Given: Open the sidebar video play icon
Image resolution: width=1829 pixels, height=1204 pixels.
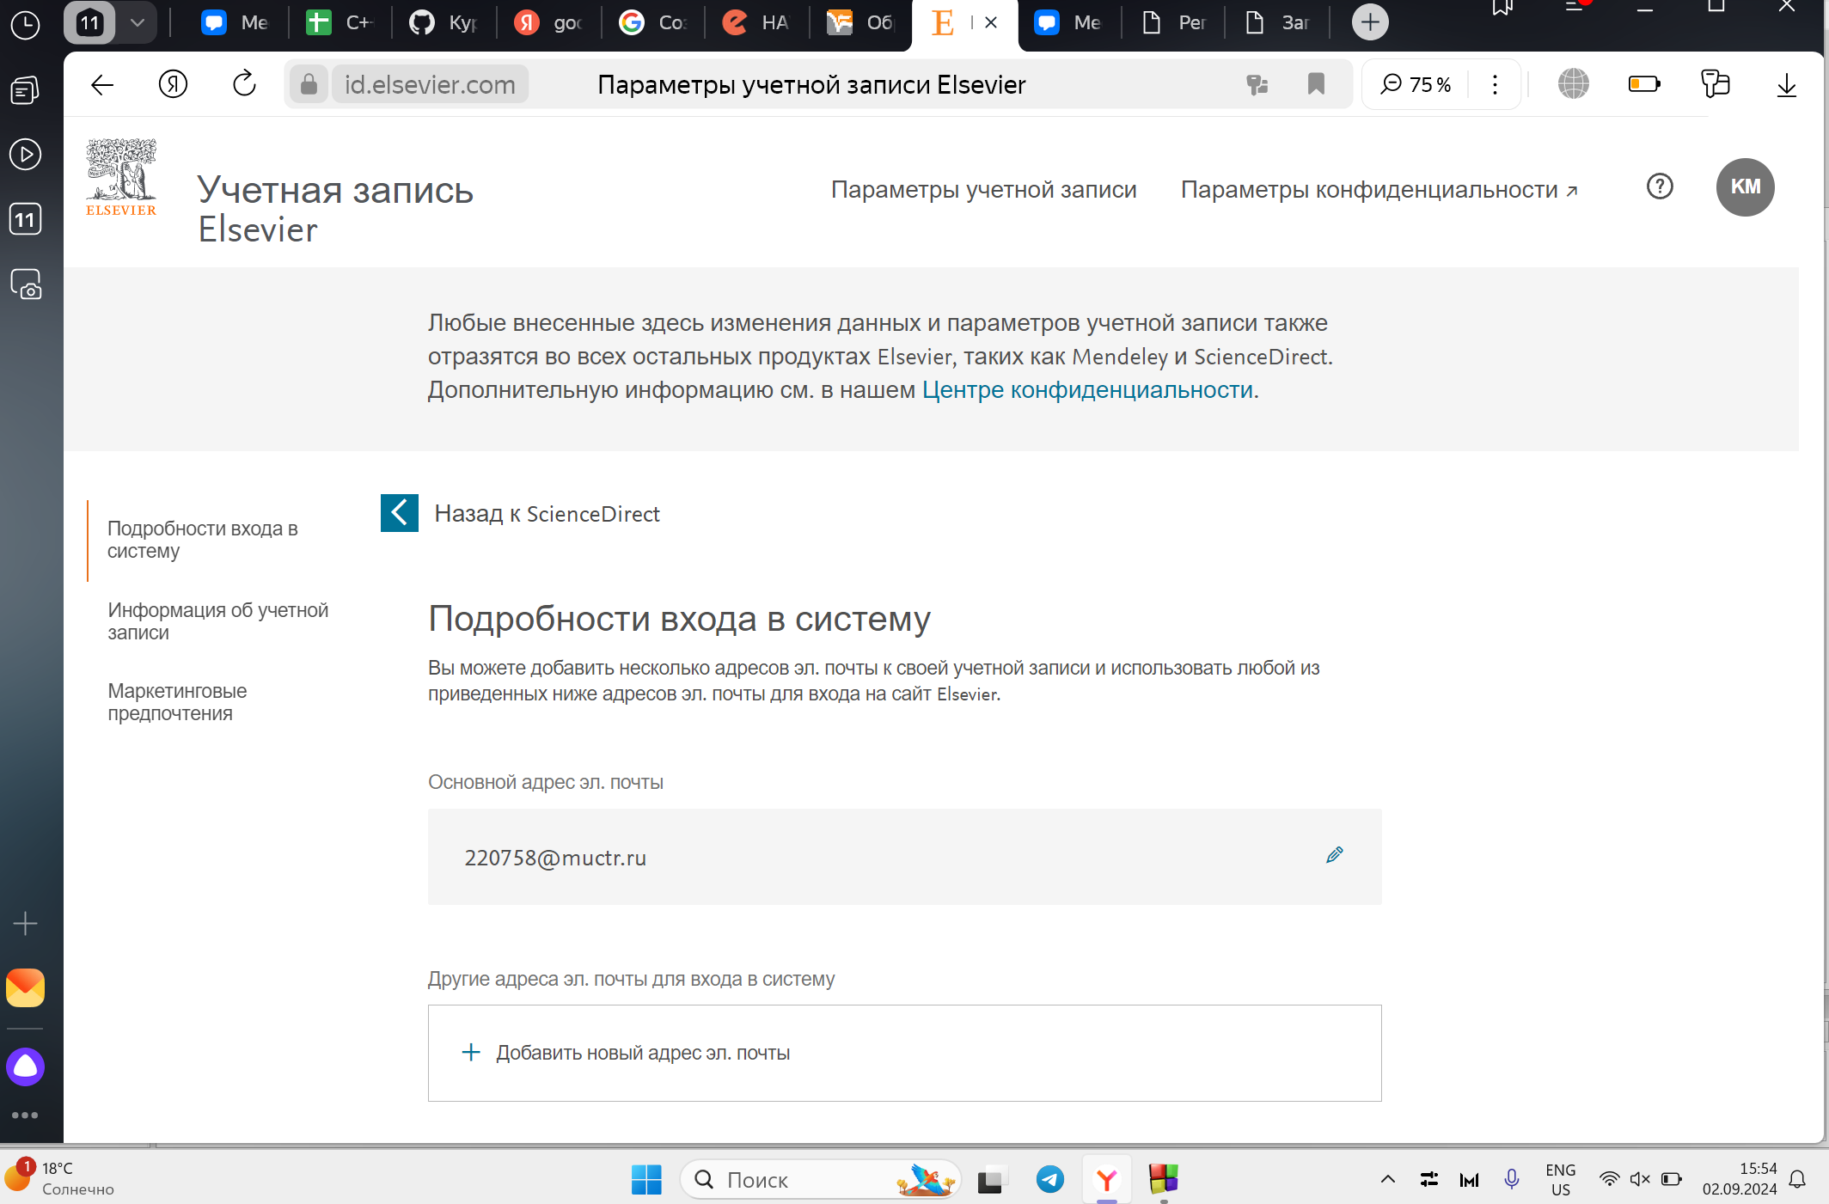Looking at the screenshot, I should click(x=25, y=155).
